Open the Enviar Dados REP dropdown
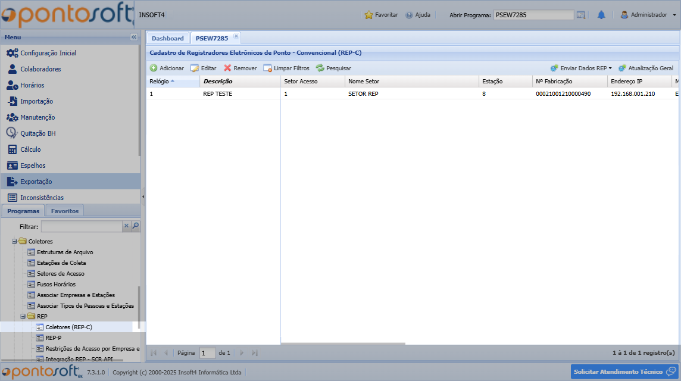The height and width of the screenshot is (381, 681). point(581,68)
